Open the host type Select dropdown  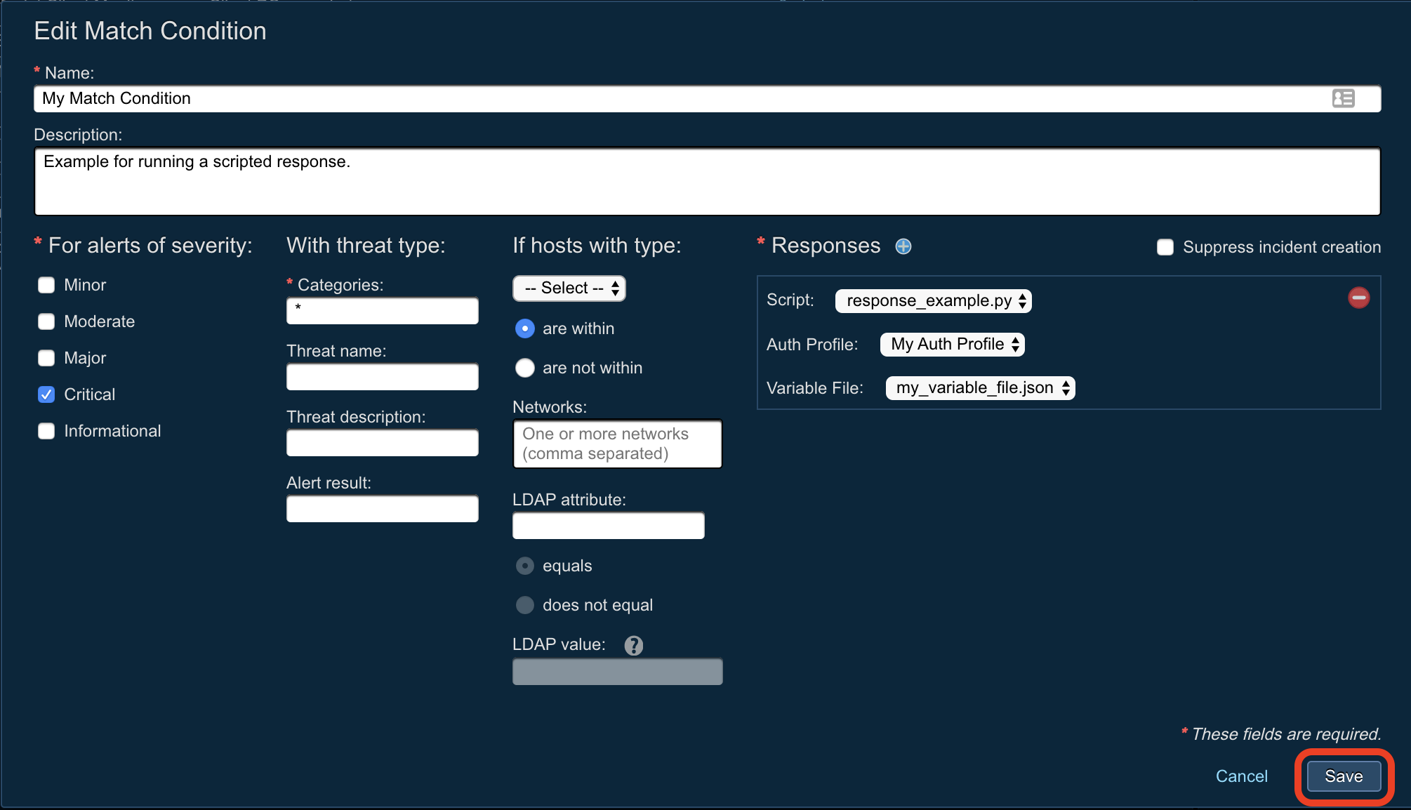point(569,288)
